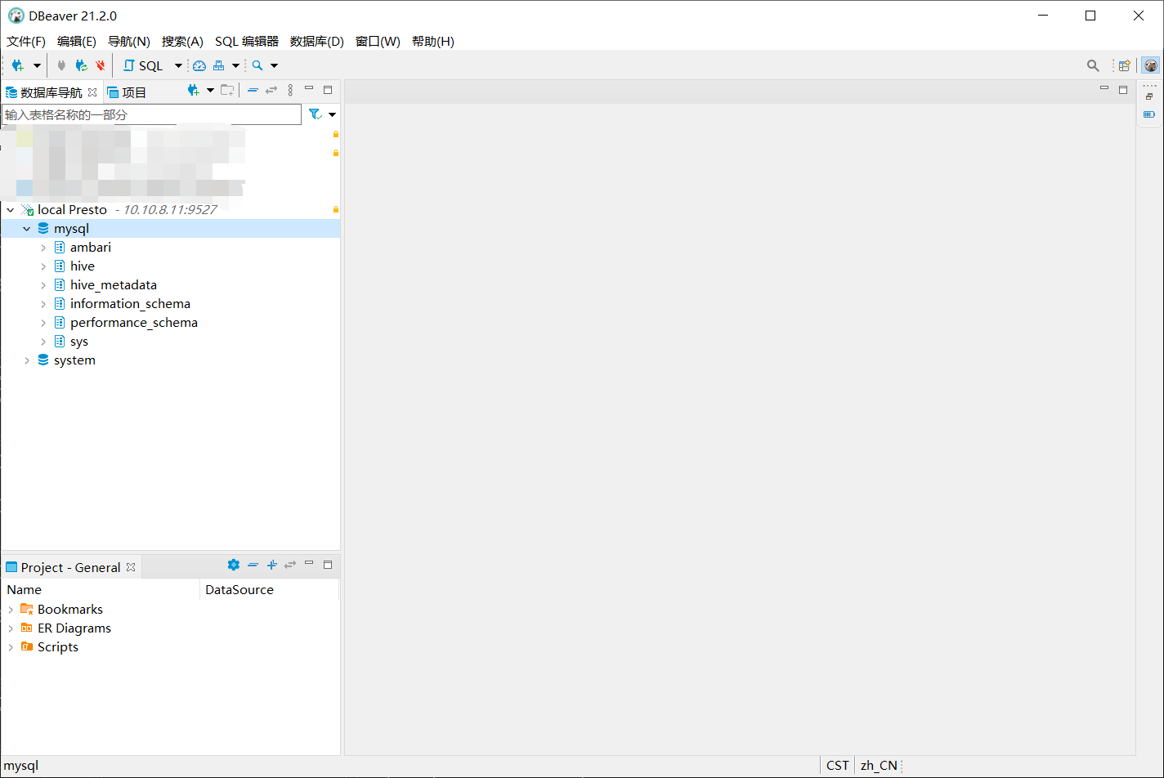Click the Reconnect plug icon with green arrows

pos(81,65)
